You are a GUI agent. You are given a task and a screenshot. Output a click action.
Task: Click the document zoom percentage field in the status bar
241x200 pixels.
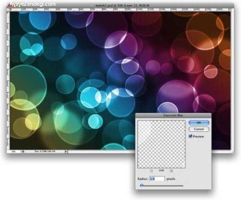coord(14,152)
